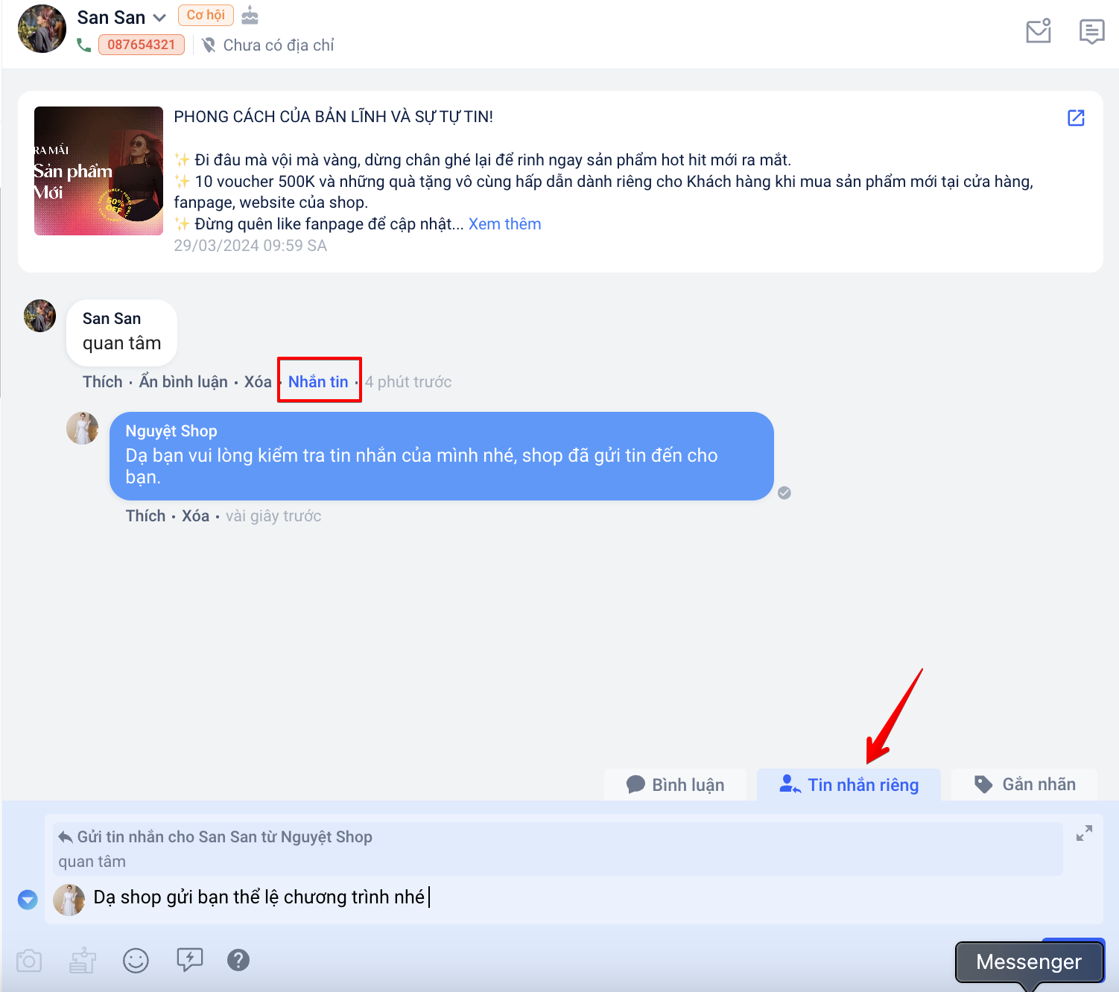This screenshot has height=992, width=1119.
Task: Click Ẩn bình luận on the comment
Action: pos(184,382)
